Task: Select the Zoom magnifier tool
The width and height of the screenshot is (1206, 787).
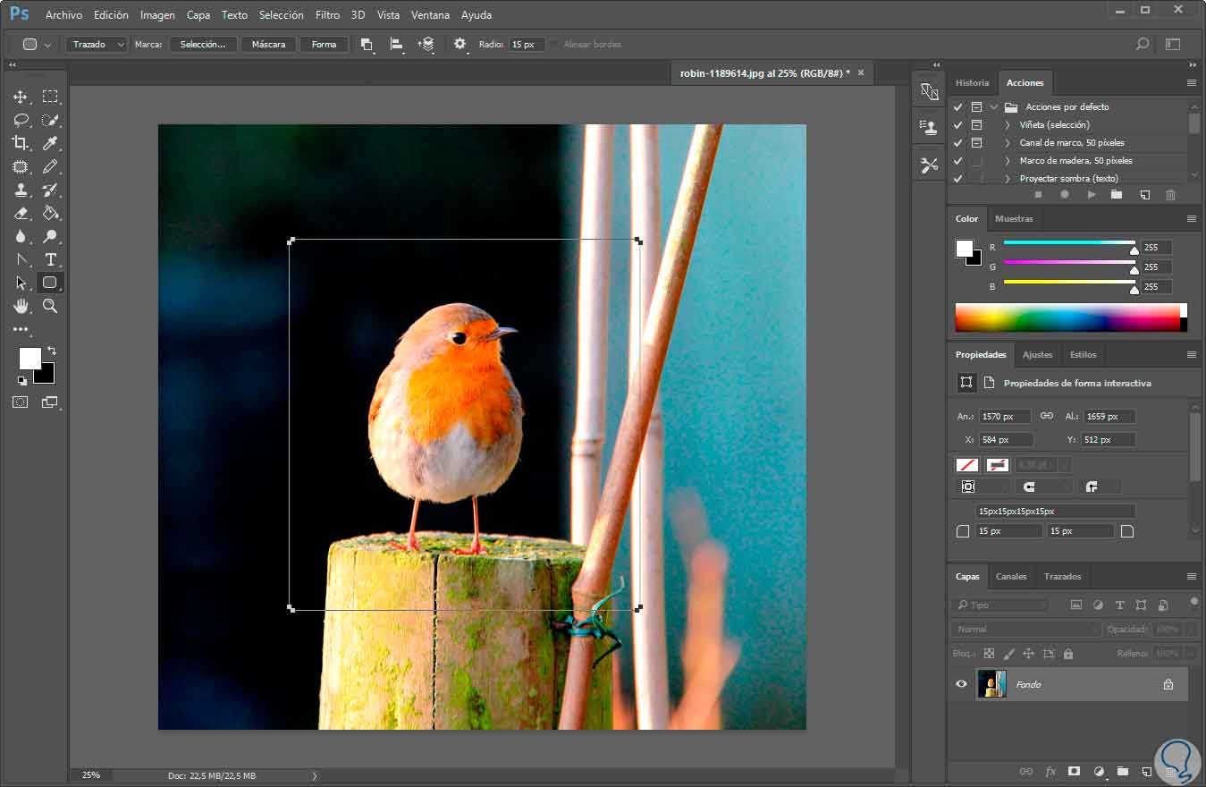Action: tap(50, 306)
